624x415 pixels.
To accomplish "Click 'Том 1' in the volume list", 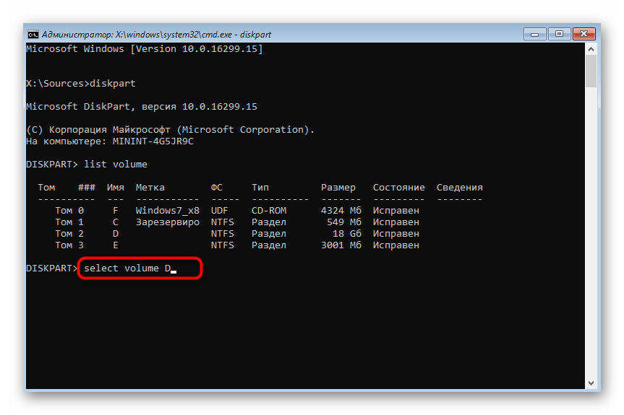I will click(x=69, y=222).
